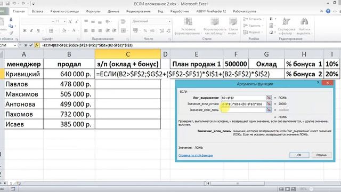The image size is (341, 192).
Task: Click the AutoSum sigma icon
Action: (271, 19)
